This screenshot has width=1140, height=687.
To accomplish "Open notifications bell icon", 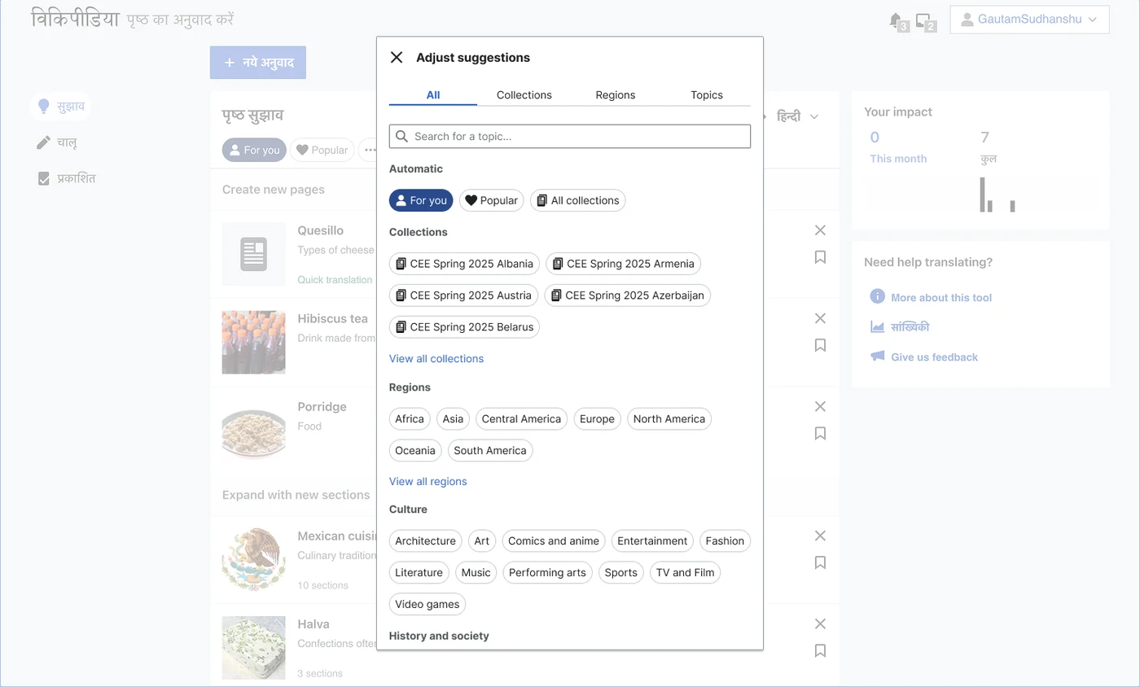I will 898,21.
